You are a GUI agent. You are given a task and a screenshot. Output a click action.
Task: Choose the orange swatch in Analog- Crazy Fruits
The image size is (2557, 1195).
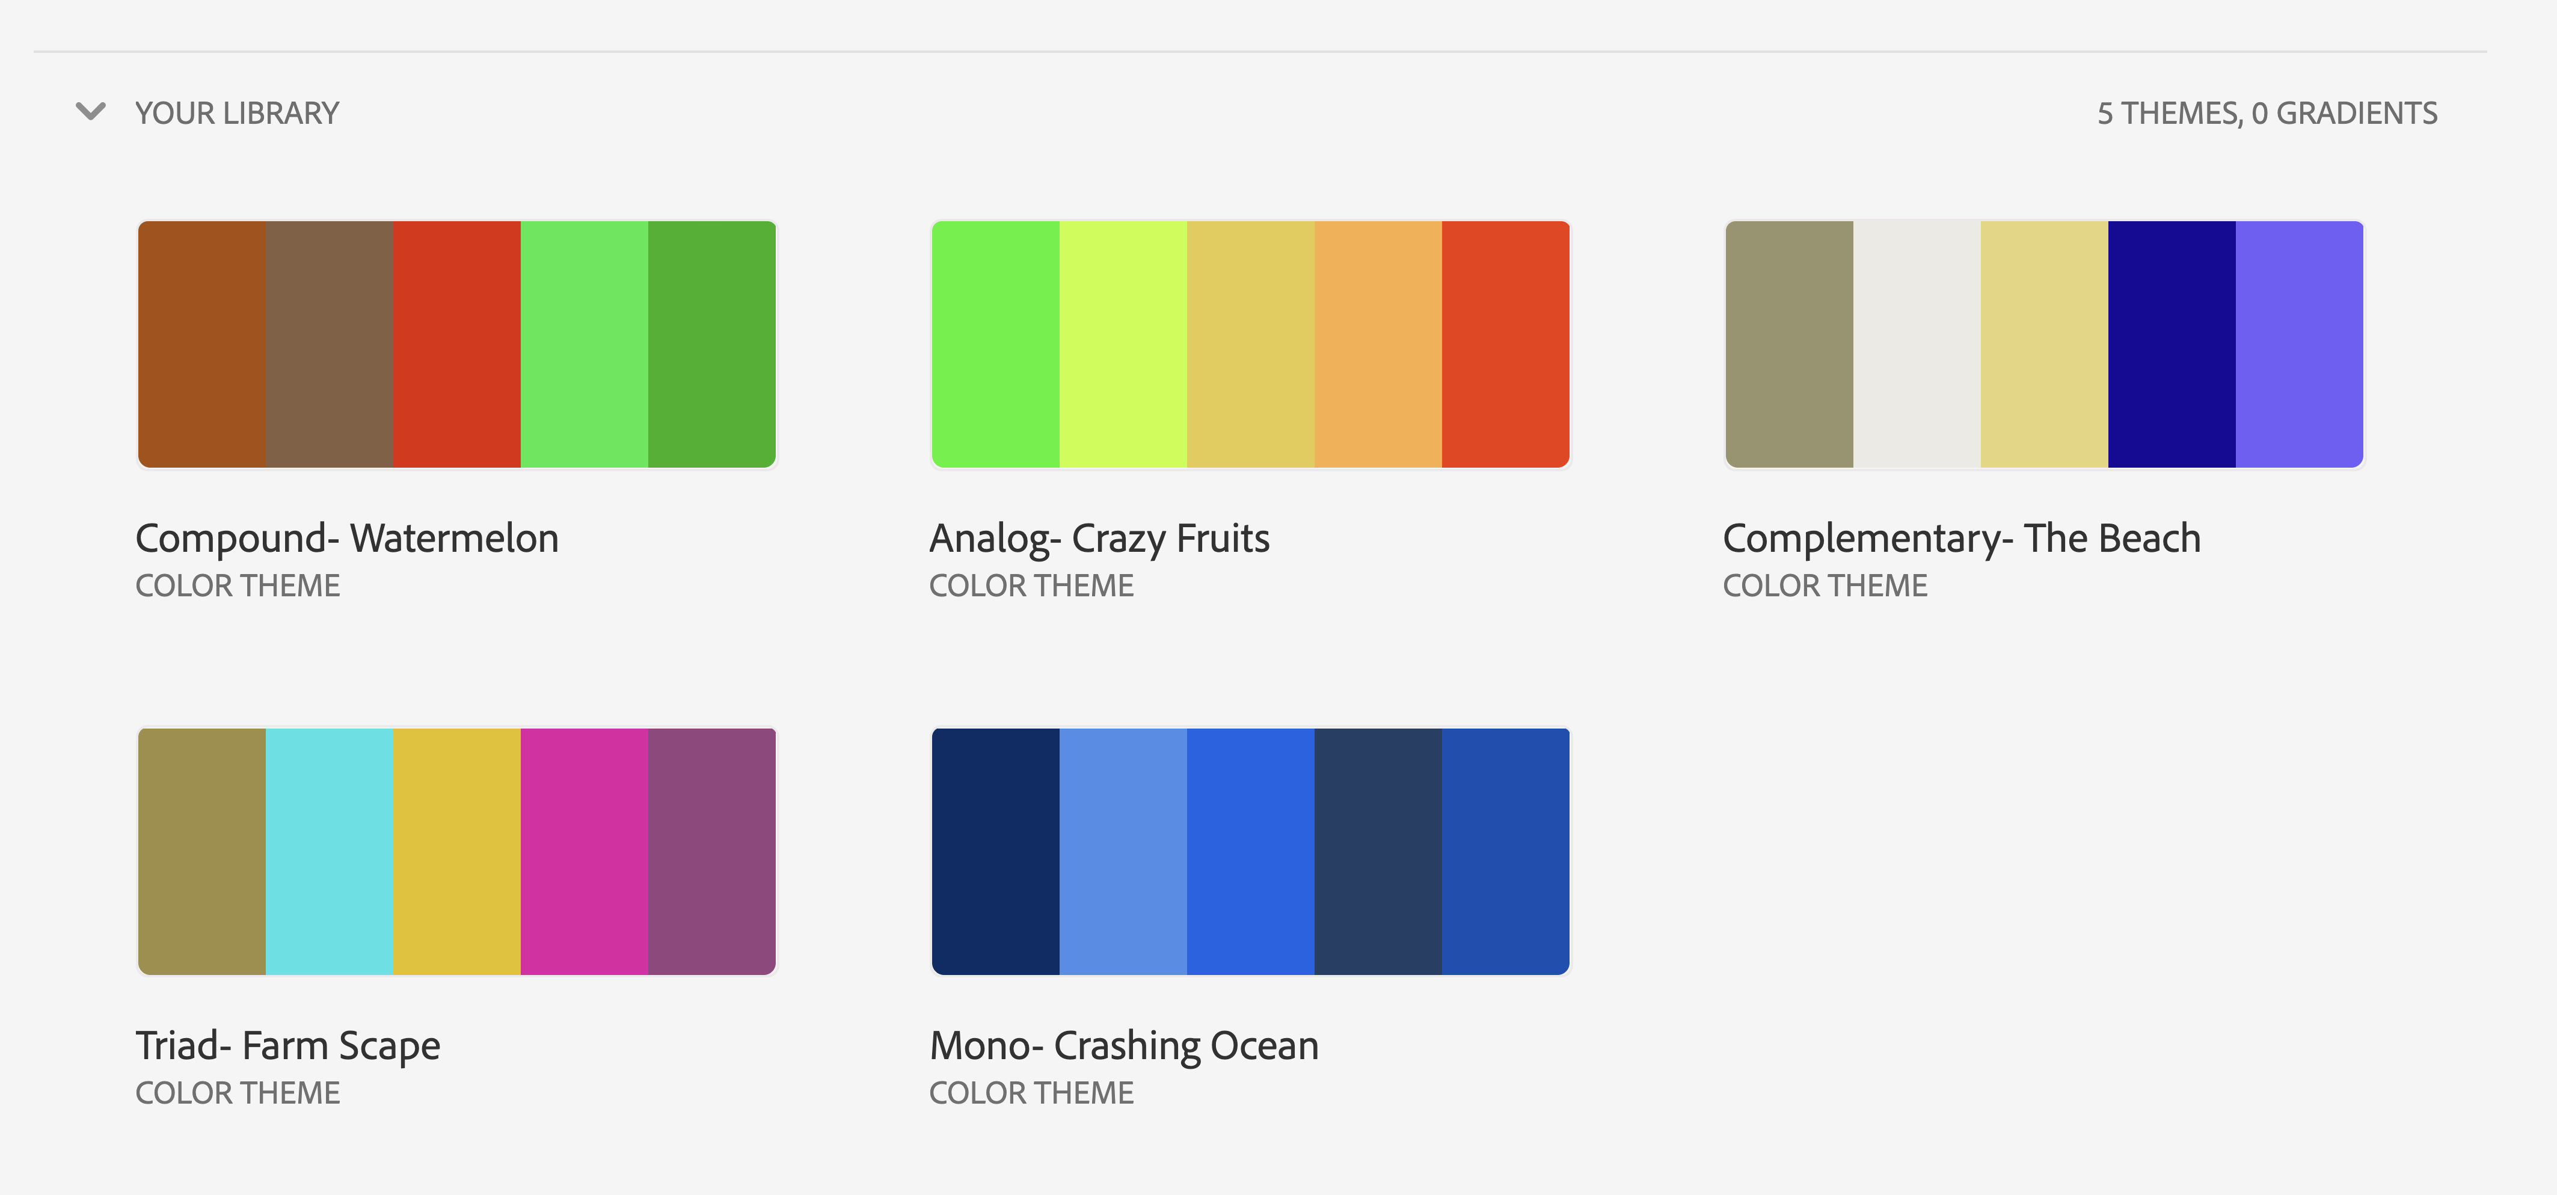(1378, 344)
